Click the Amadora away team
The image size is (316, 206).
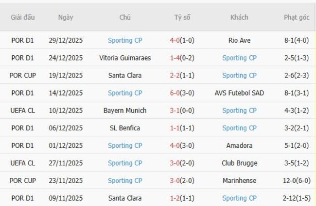(239, 145)
